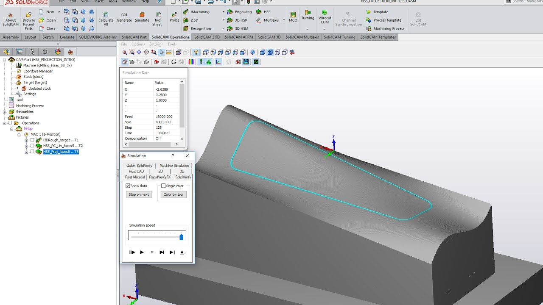Screen dimensions: 543x305
Task: Click the measure ruler icon
Action: pos(168,52)
